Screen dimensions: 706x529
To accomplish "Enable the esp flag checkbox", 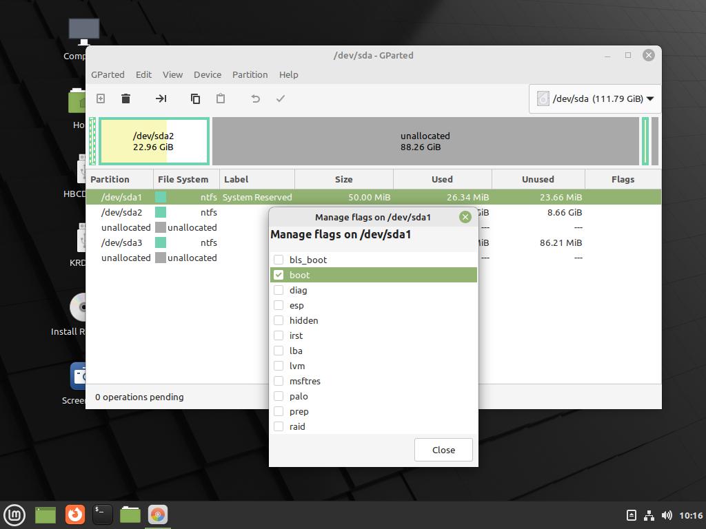I will click(279, 305).
